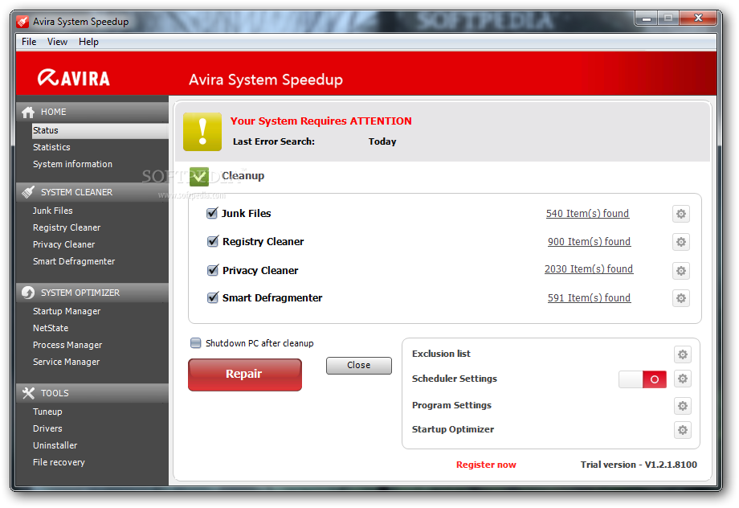Click the Exclusion list label
Screen dimensions: 739x508
tap(441, 354)
